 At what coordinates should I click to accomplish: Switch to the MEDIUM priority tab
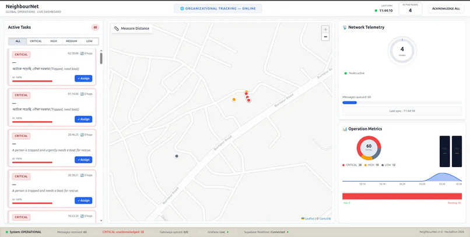coord(71,41)
